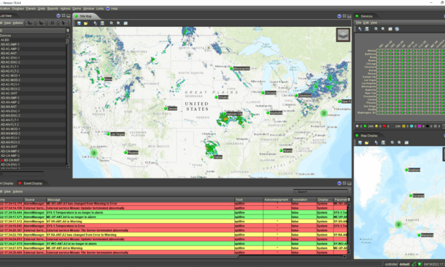This screenshot has width=445, height=267.
Task: Maximize the Event Display panel
Action: point(344,183)
